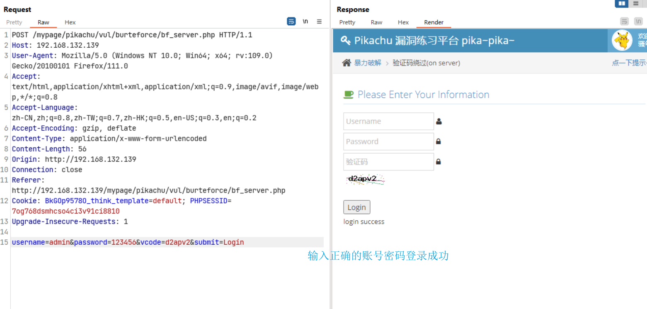The image size is (647, 309).
Task: Toggle the user silhouette icon beside Username
Action: pyautogui.click(x=439, y=121)
